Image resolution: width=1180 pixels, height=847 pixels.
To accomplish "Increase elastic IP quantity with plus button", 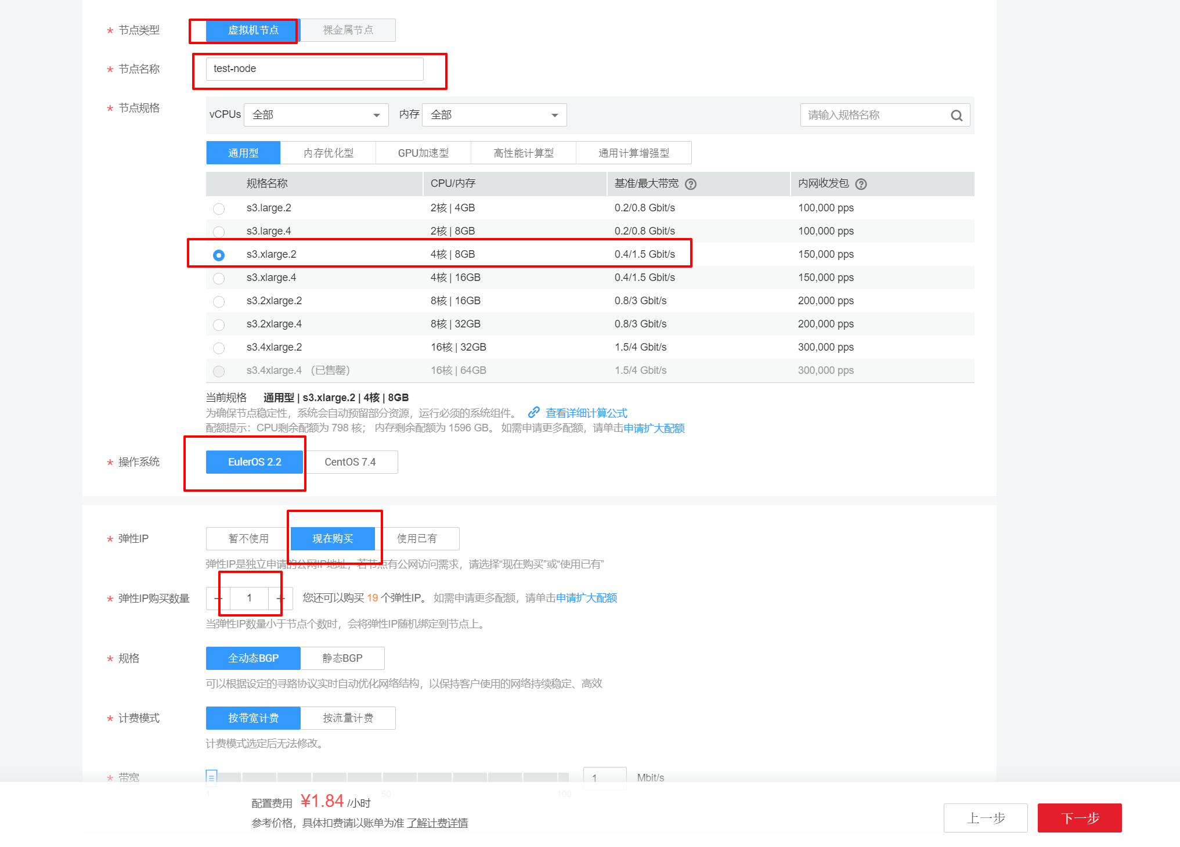I will [x=281, y=598].
